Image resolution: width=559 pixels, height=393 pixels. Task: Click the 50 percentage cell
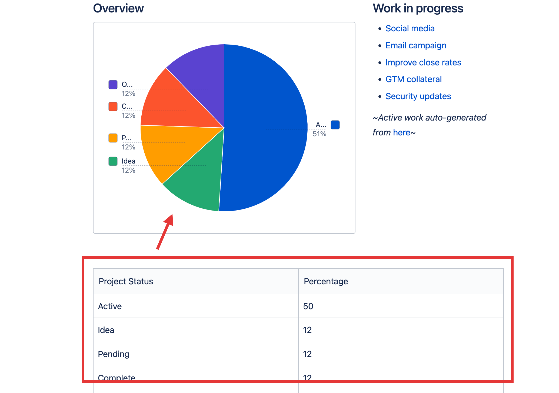[401, 306]
